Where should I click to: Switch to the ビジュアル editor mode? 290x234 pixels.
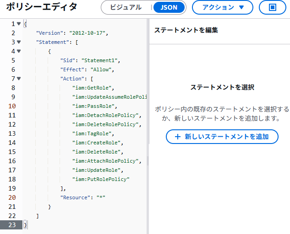pyautogui.click(x=126, y=7)
